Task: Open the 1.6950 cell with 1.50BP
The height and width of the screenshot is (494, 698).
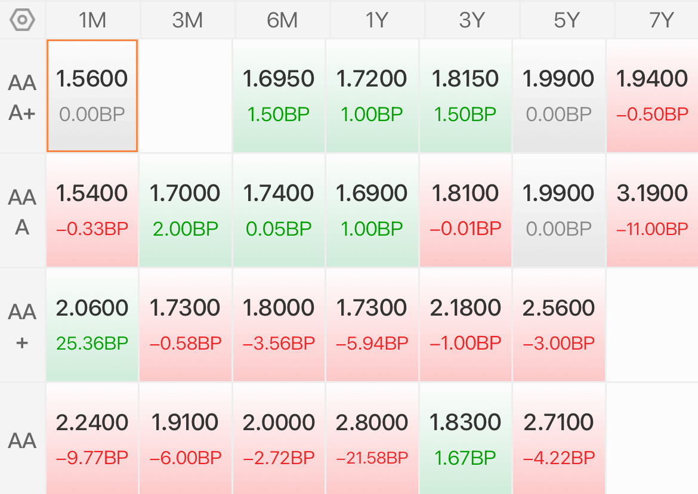Action: pyautogui.click(x=279, y=95)
